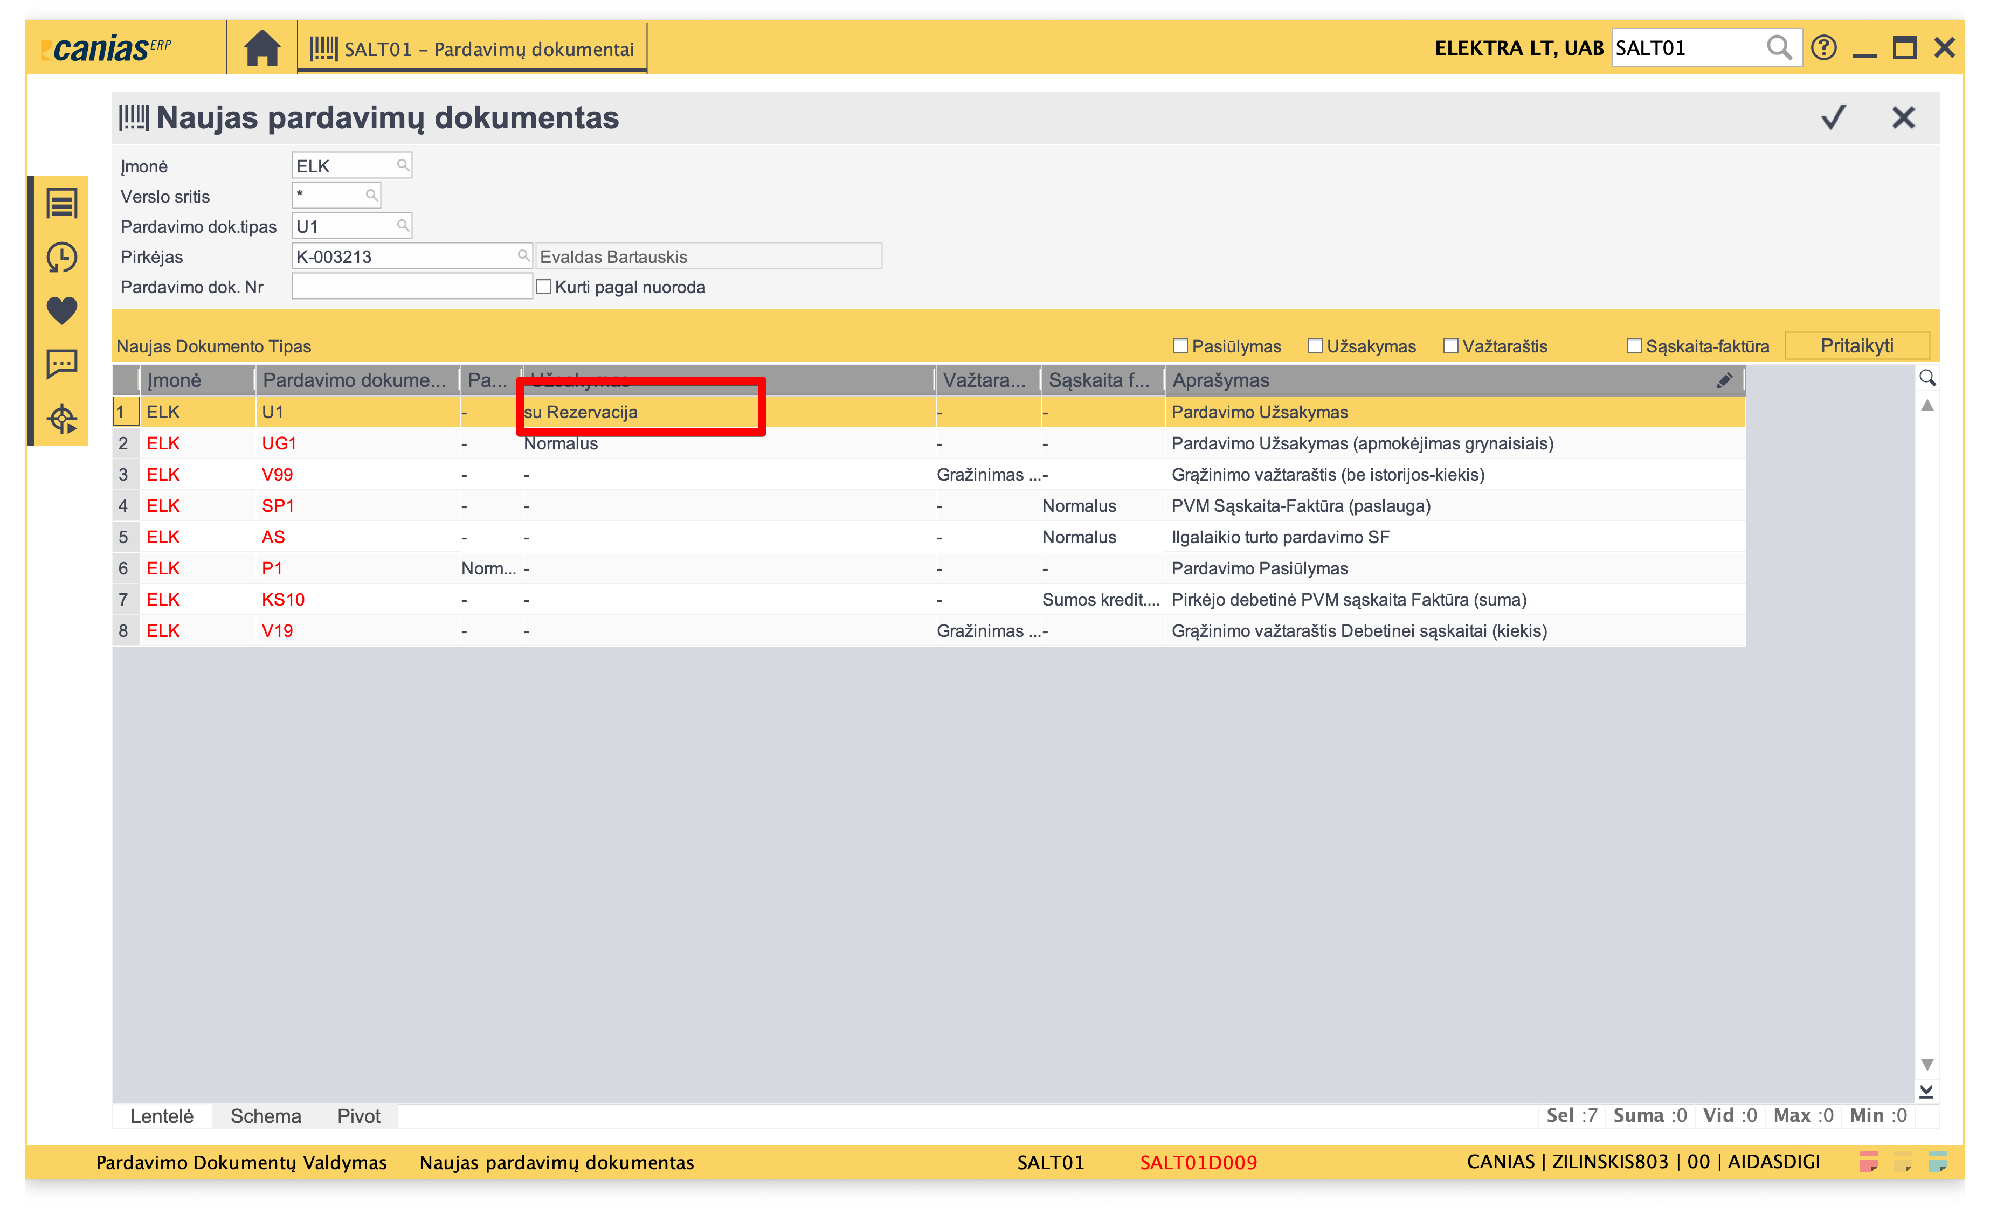Screen dimensions: 1990x1208
Task: Open lookup for Pardavimo dok.tipas field
Action: pos(402,226)
